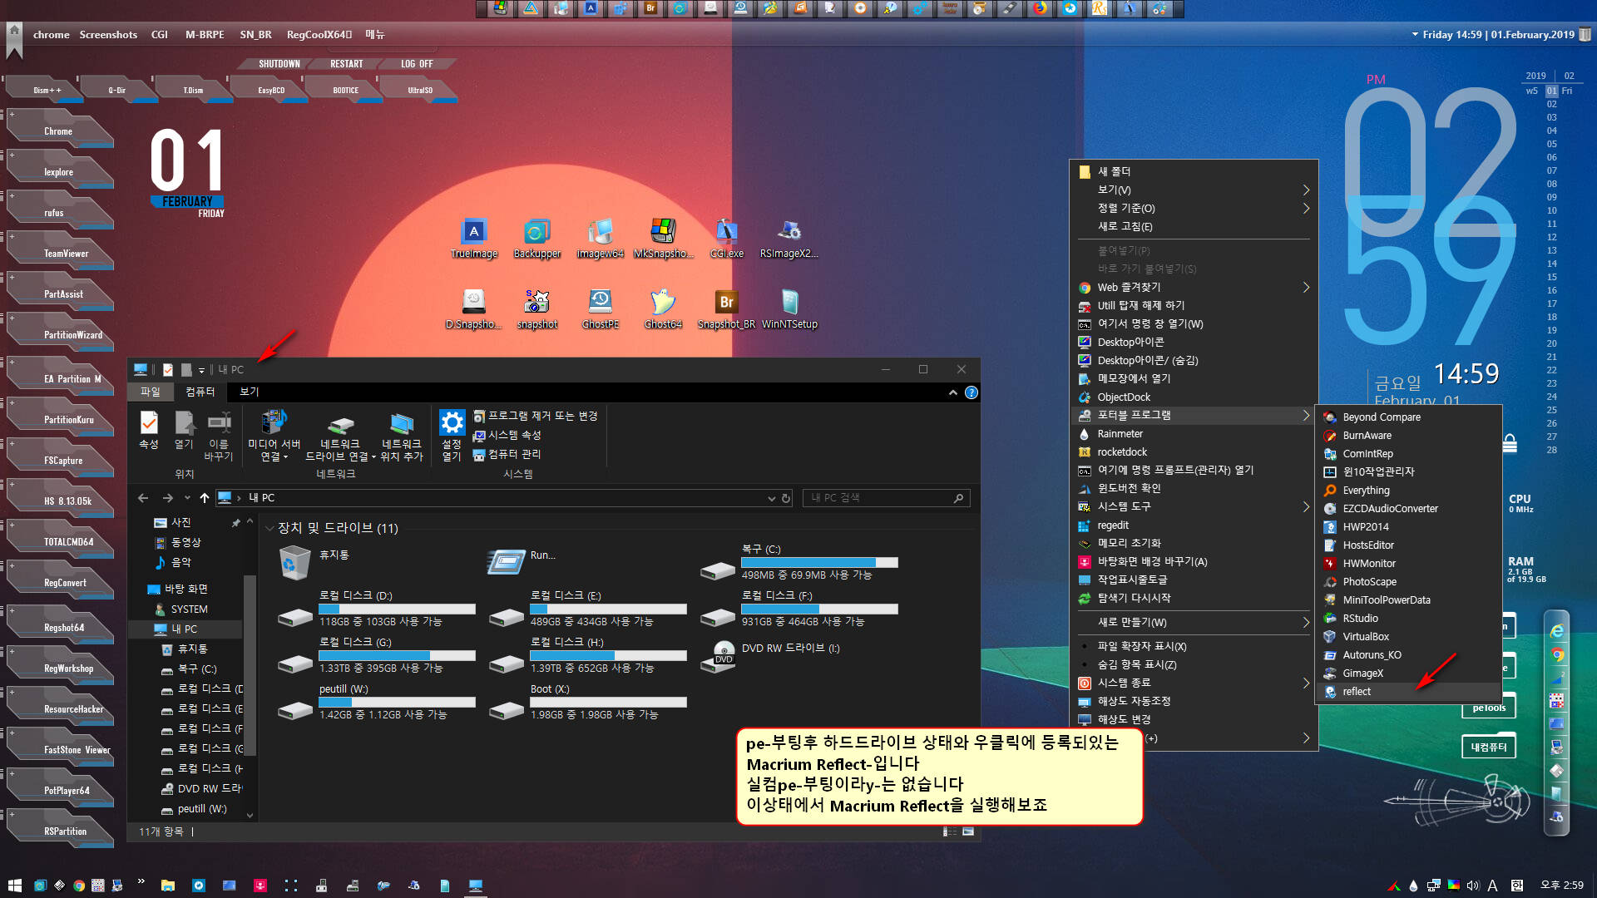Select 내 PC in navigation tree
Image resolution: width=1597 pixels, height=898 pixels.
pyautogui.click(x=184, y=629)
